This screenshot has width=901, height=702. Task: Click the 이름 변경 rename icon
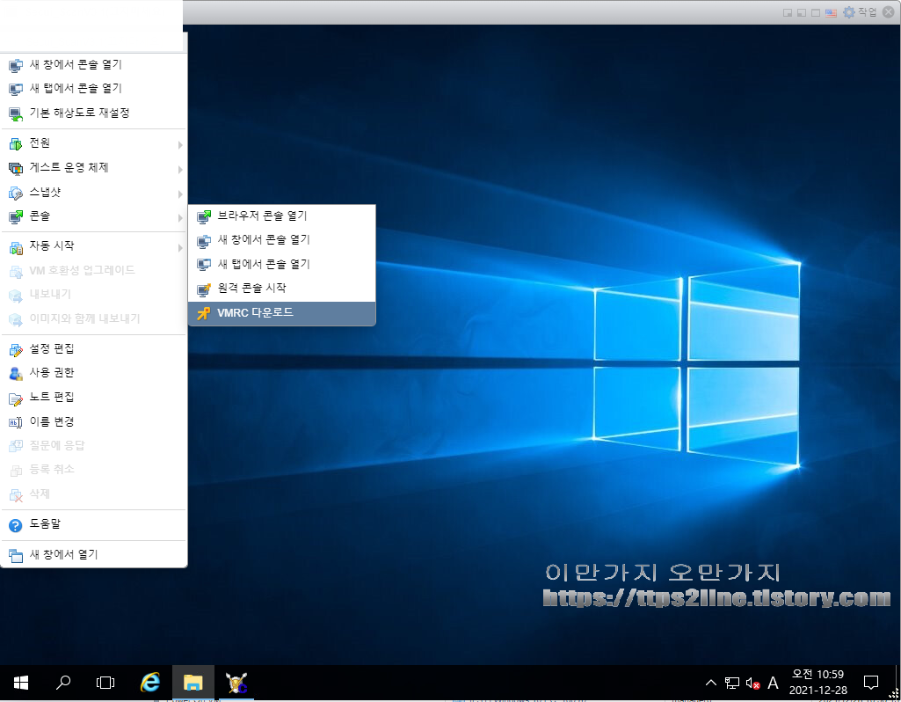tap(16, 422)
